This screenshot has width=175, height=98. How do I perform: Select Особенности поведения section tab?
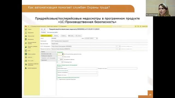48,56
